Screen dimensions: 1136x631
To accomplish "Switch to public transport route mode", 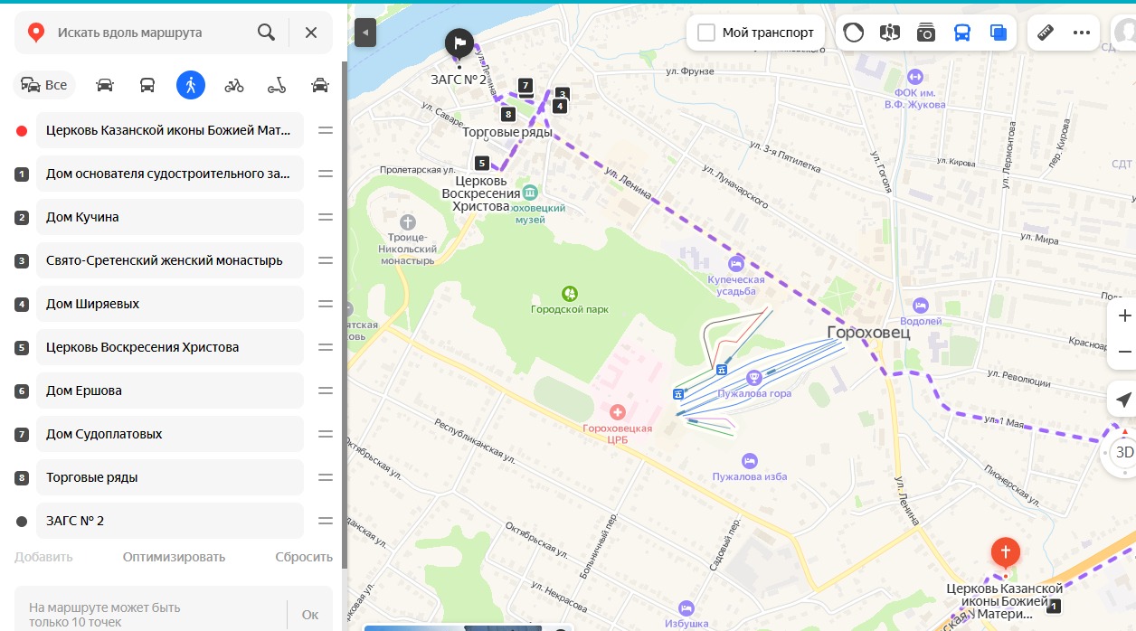I will click(x=147, y=85).
